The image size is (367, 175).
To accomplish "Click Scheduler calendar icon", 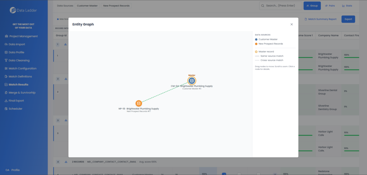I will click(6, 109).
